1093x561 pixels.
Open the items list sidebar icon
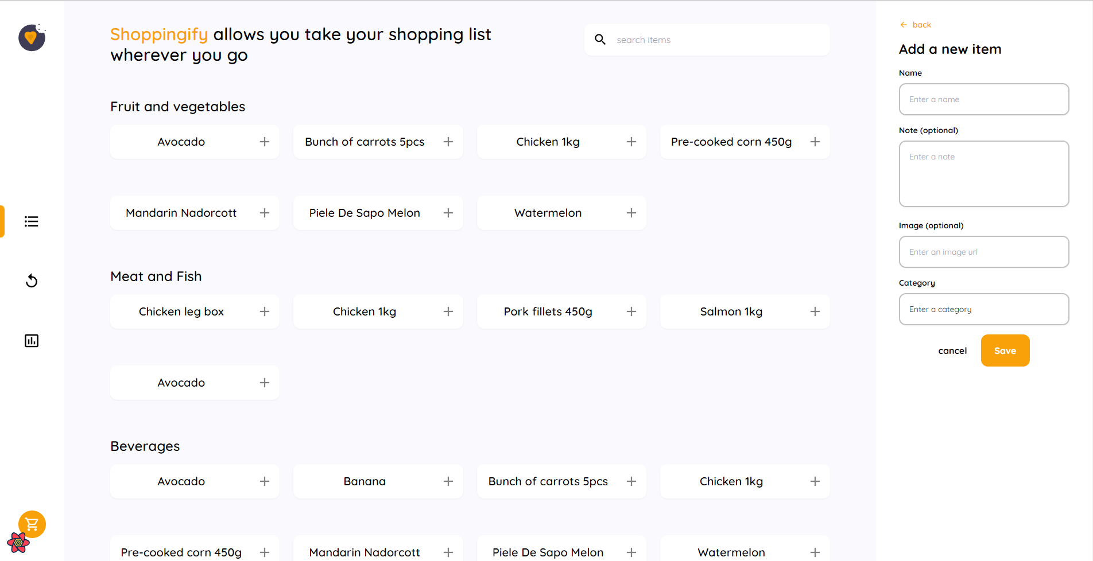coord(32,221)
